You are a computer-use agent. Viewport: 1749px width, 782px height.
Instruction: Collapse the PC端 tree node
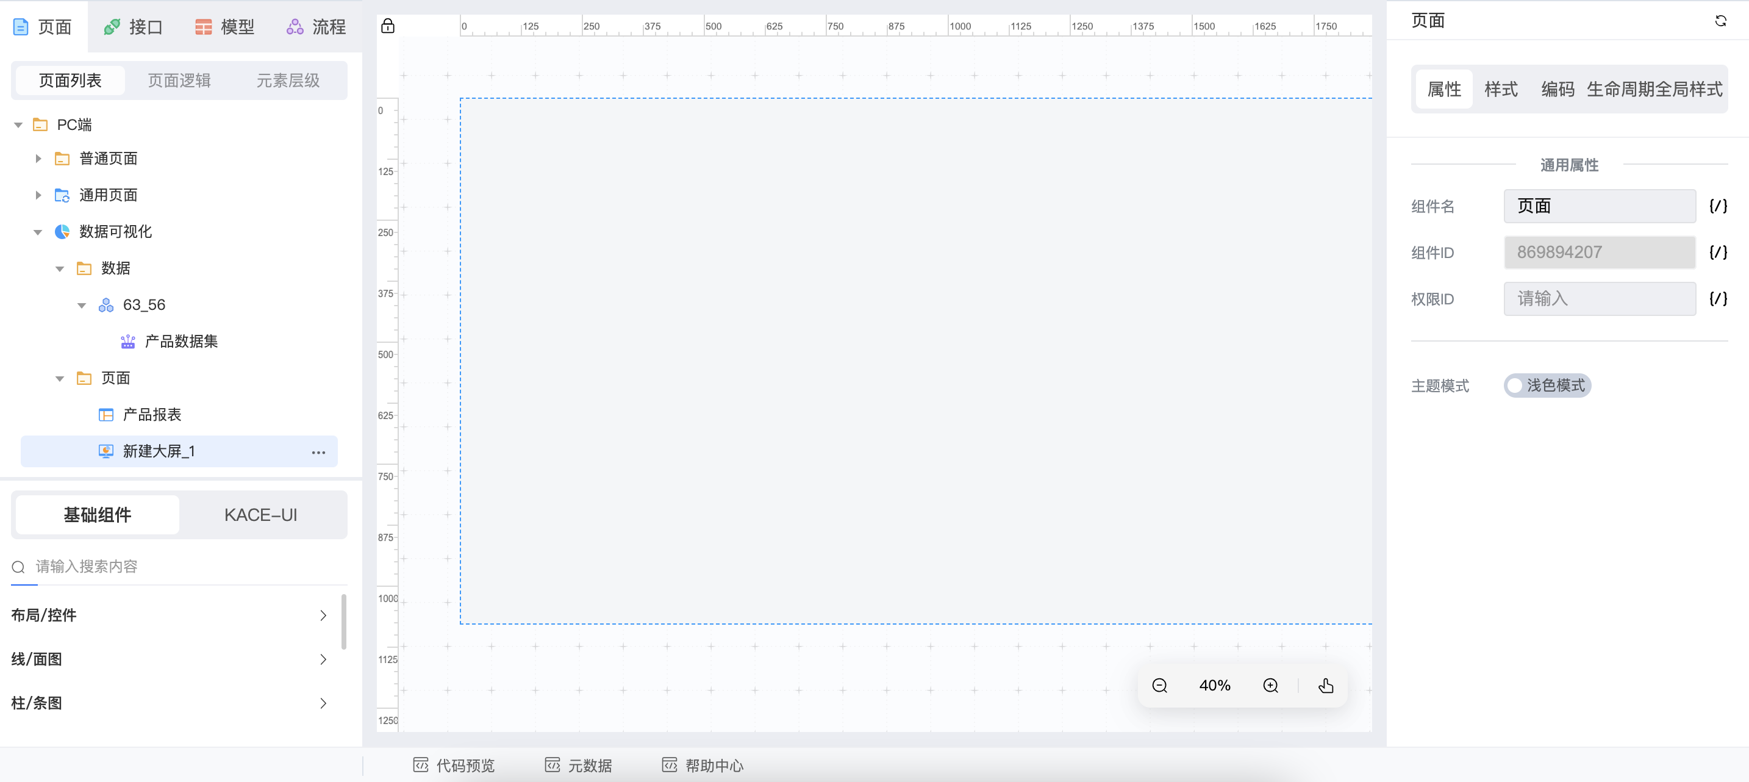click(18, 125)
